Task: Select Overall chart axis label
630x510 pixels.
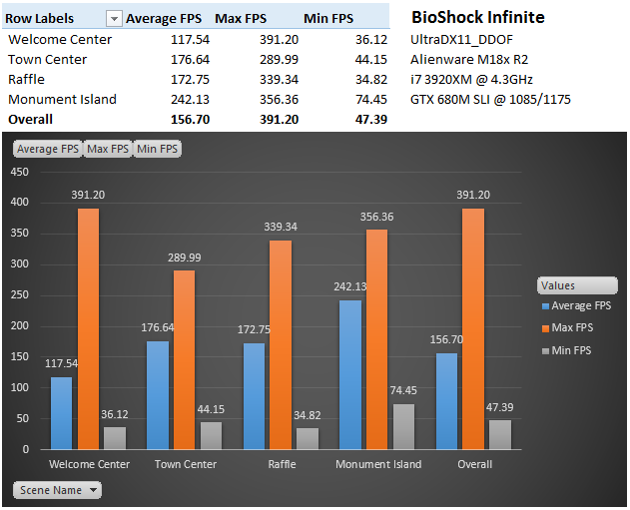Action: click(474, 464)
